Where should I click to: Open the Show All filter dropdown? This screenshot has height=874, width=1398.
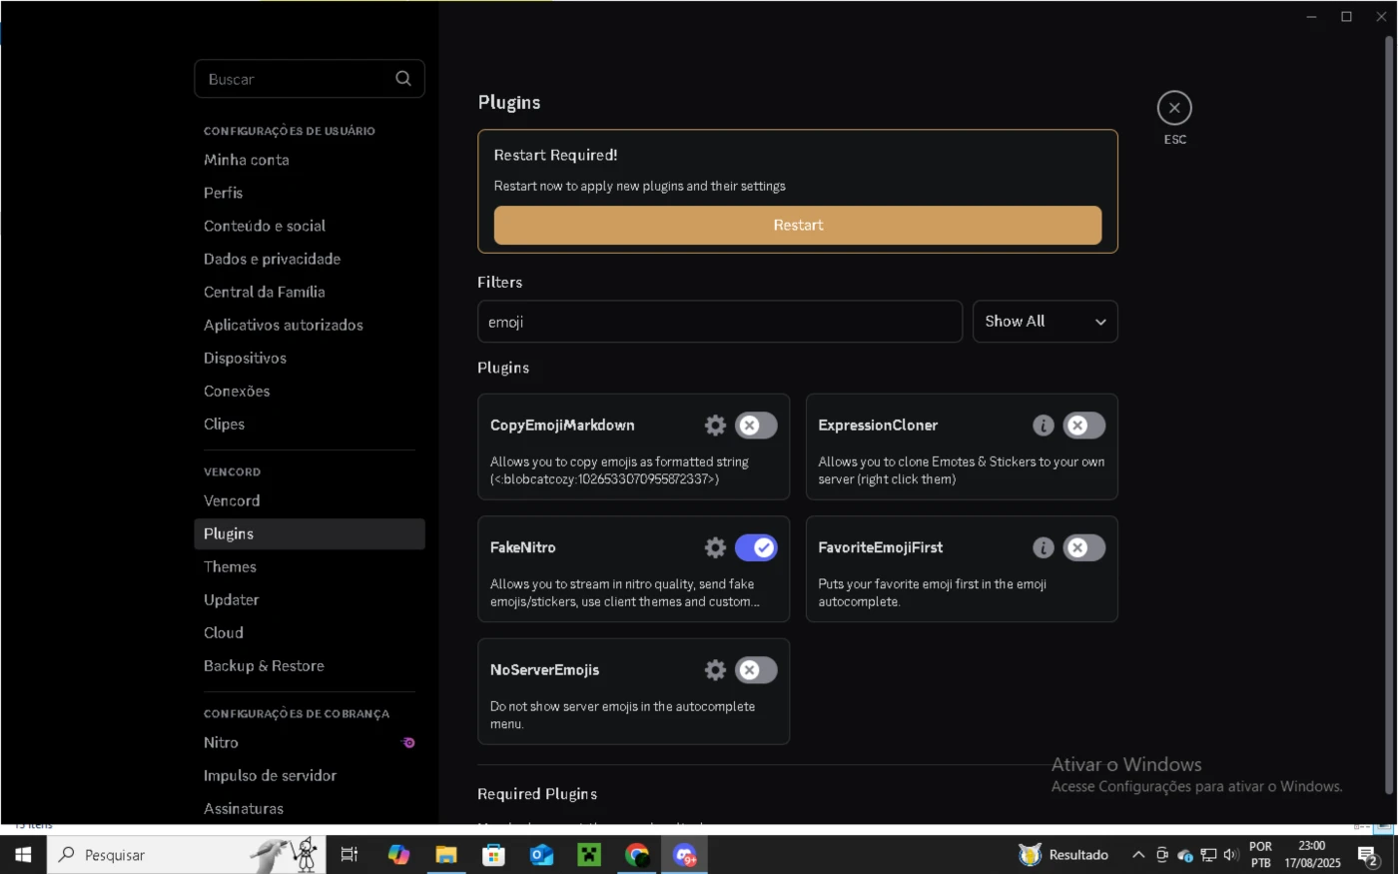point(1046,322)
